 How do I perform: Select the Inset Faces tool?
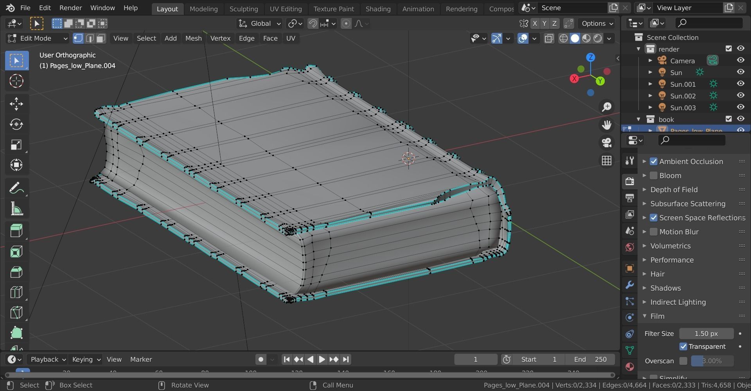click(x=16, y=252)
